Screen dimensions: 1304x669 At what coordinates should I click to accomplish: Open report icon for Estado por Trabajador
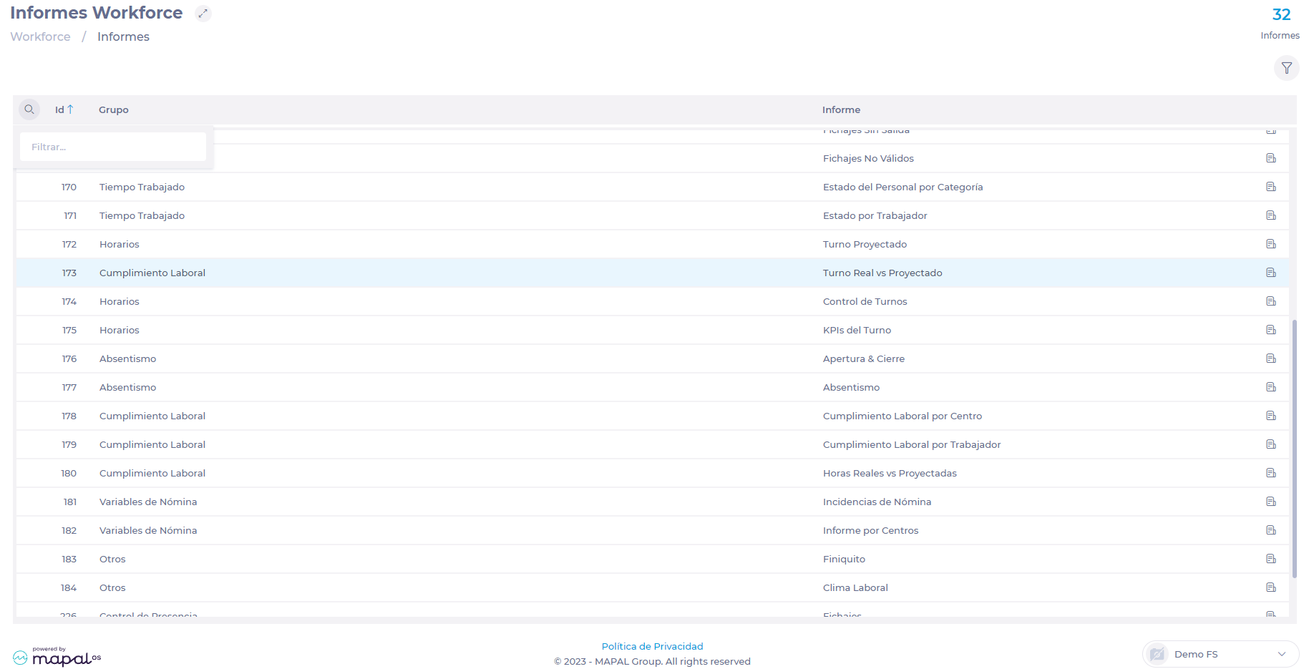1271,215
